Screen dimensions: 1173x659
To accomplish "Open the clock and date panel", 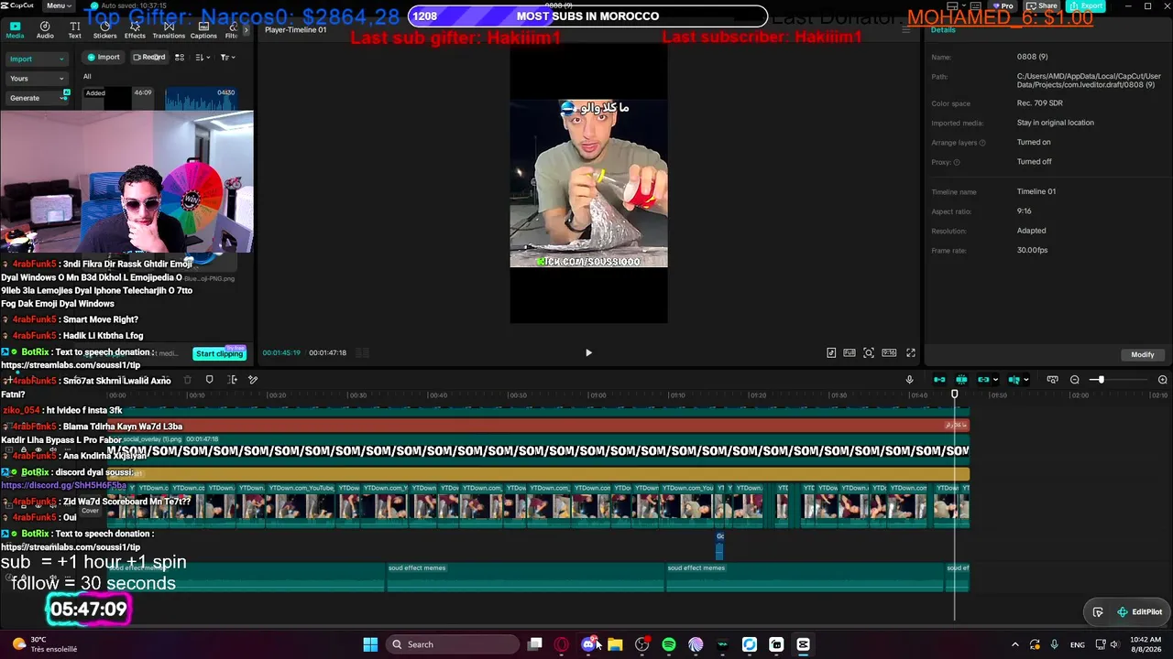I will click(x=1146, y=644).
